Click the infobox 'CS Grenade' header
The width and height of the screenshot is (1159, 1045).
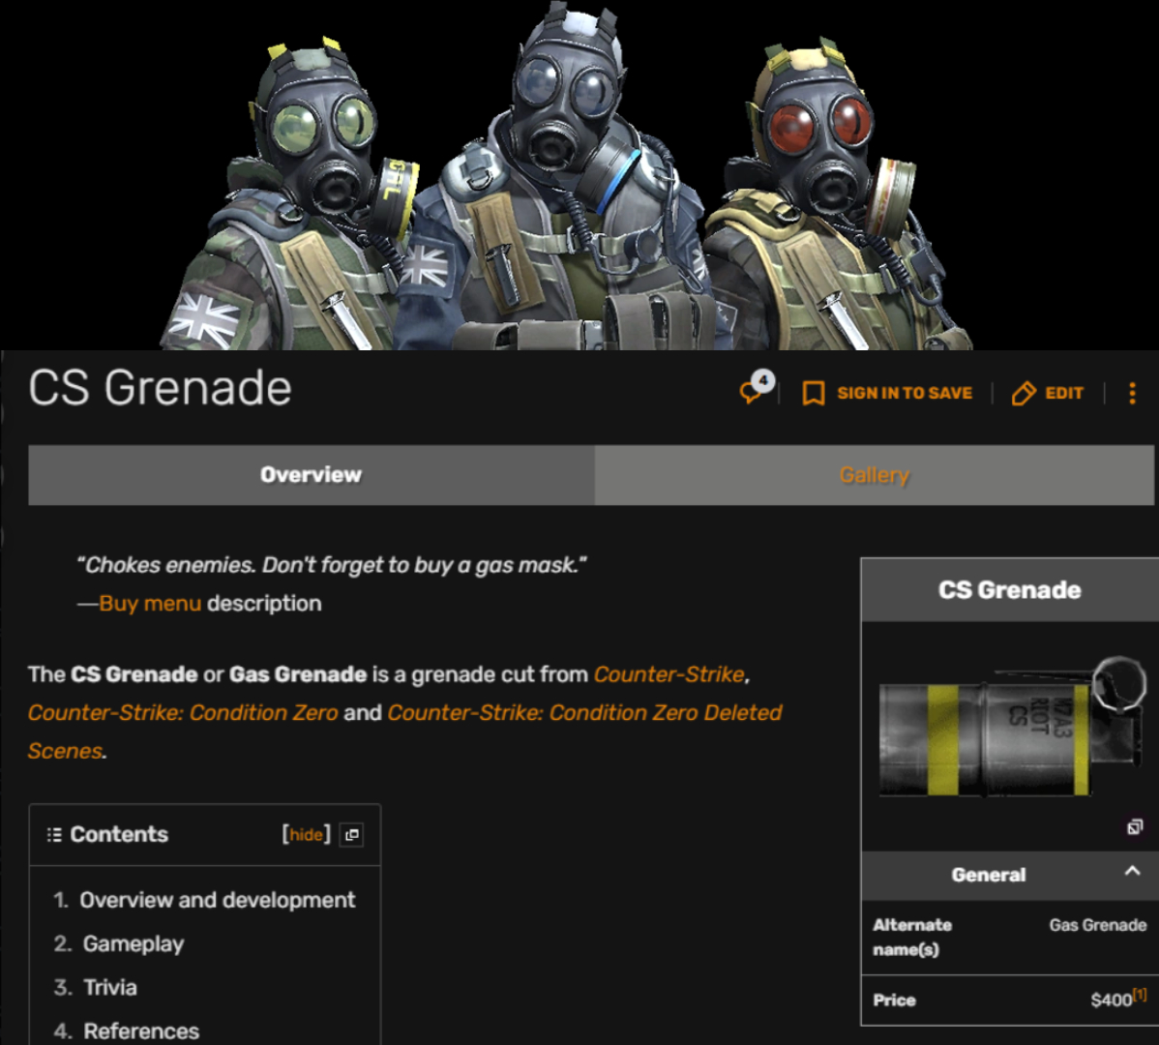click(1010, 590)
